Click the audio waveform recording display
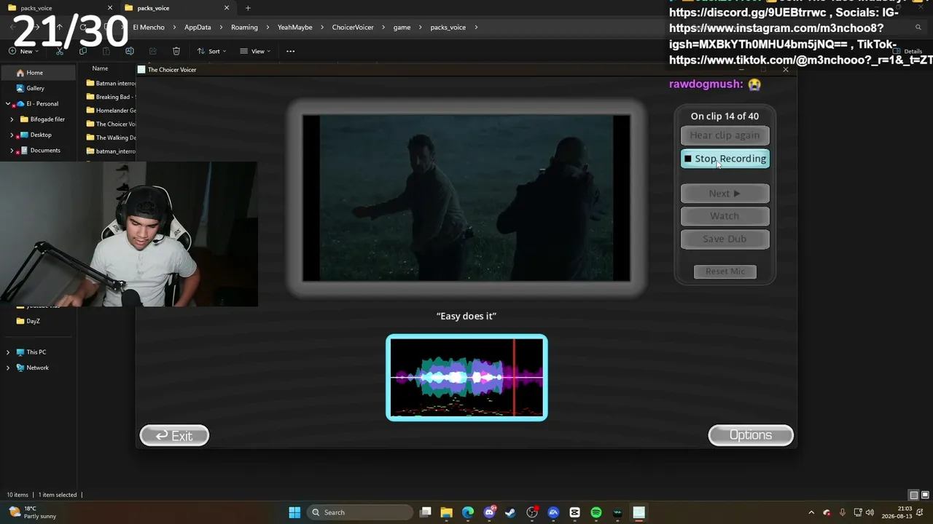The height and width of the screenshot is (524, 933). click(x=466, y=378)
